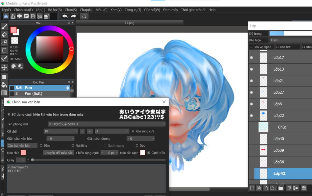This screenshot has width=312, height=196.
Task: Select the dotted-outline select eraser tool
Action: [x=4, y=42]
